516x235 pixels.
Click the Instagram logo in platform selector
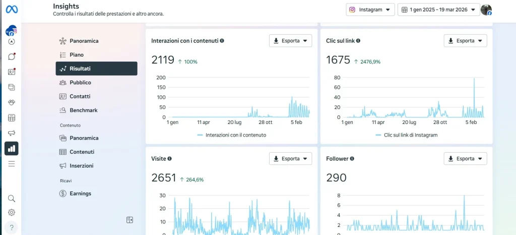(352, 10)
